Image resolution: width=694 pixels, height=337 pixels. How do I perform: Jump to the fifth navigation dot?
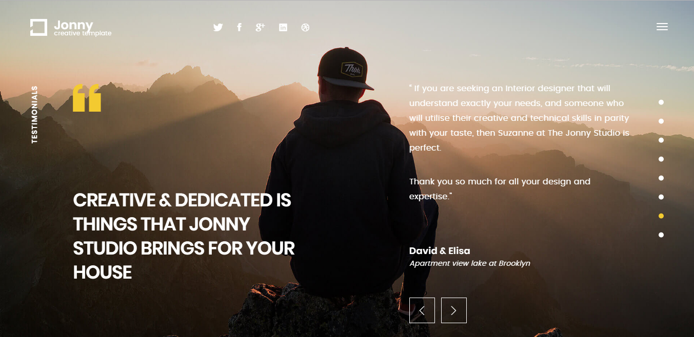[661, 178]
